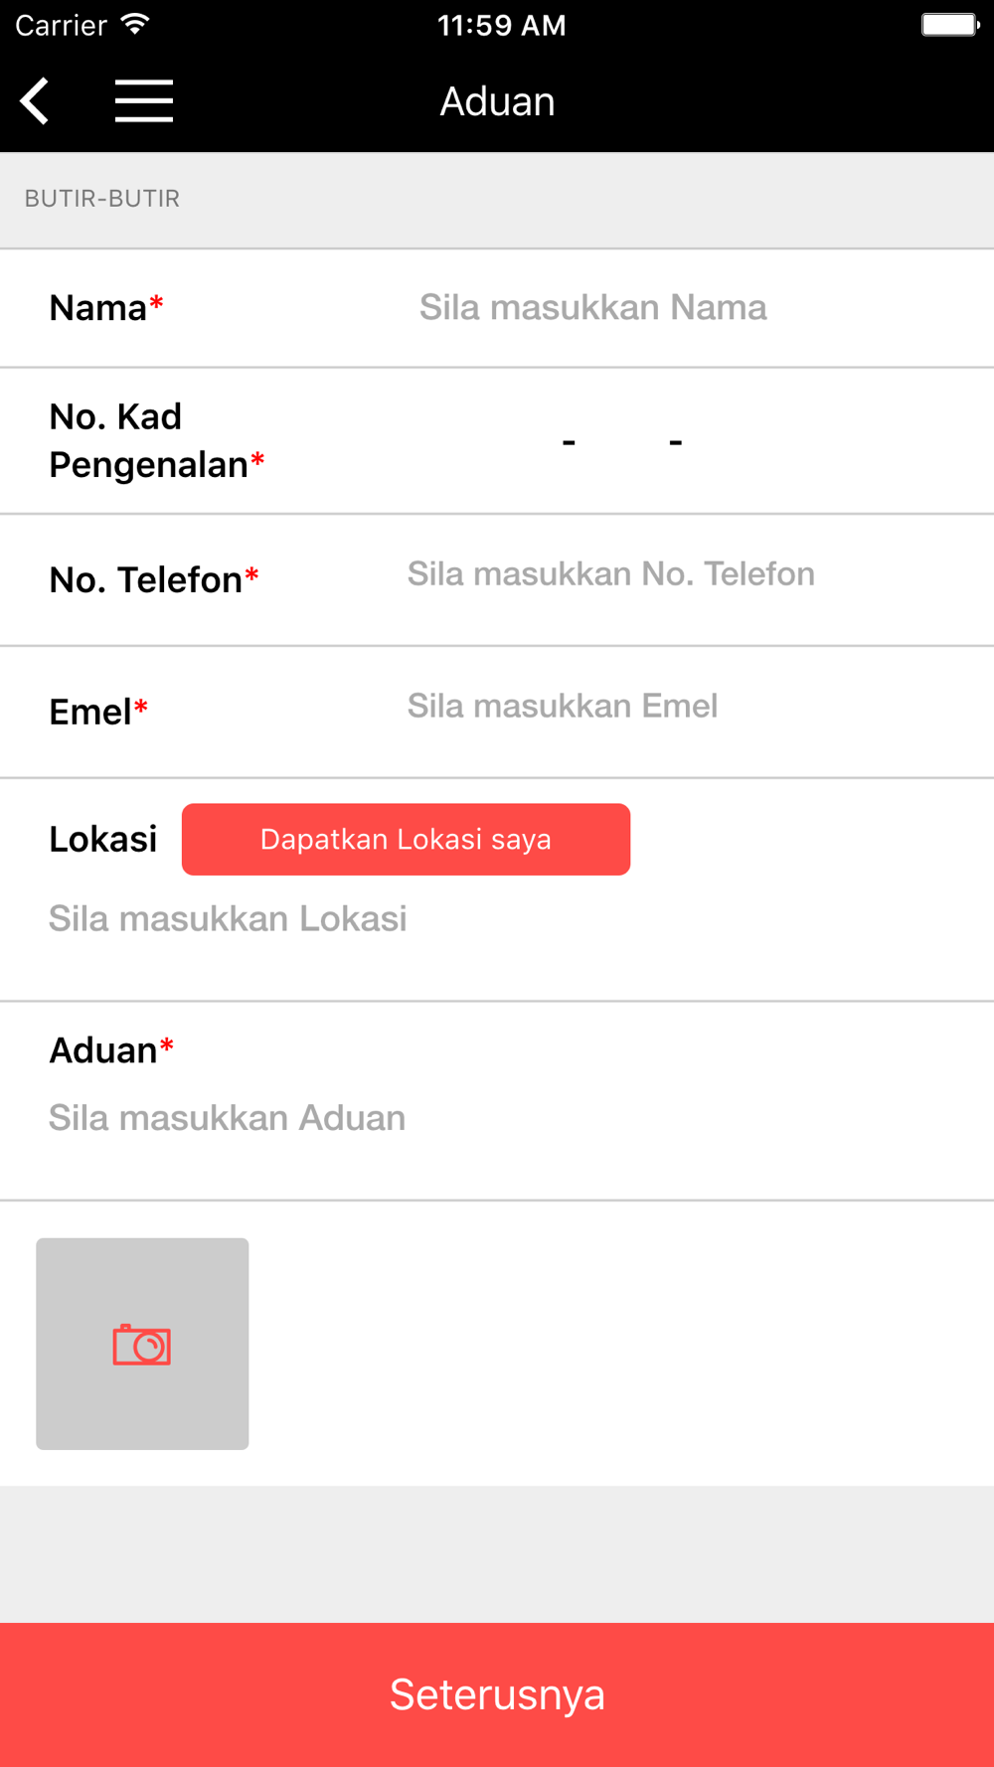This screenshot has width=994, height=1767.
Task: Tap the battery icon in status bar
Action: point(949,25)
